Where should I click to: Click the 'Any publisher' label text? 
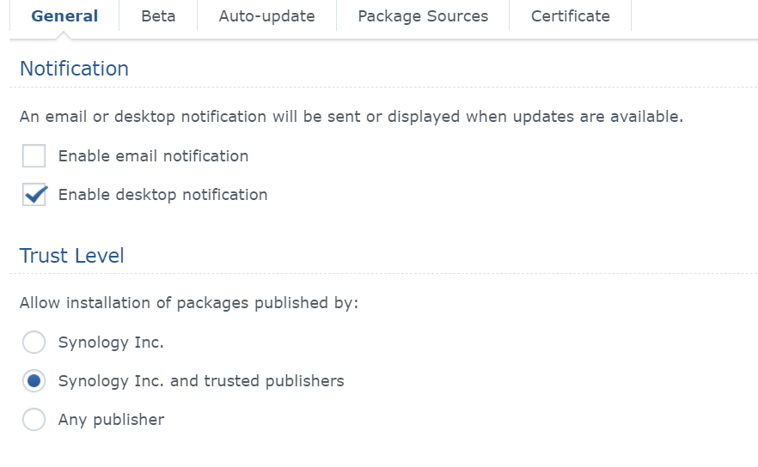click(x=111, y=420)
